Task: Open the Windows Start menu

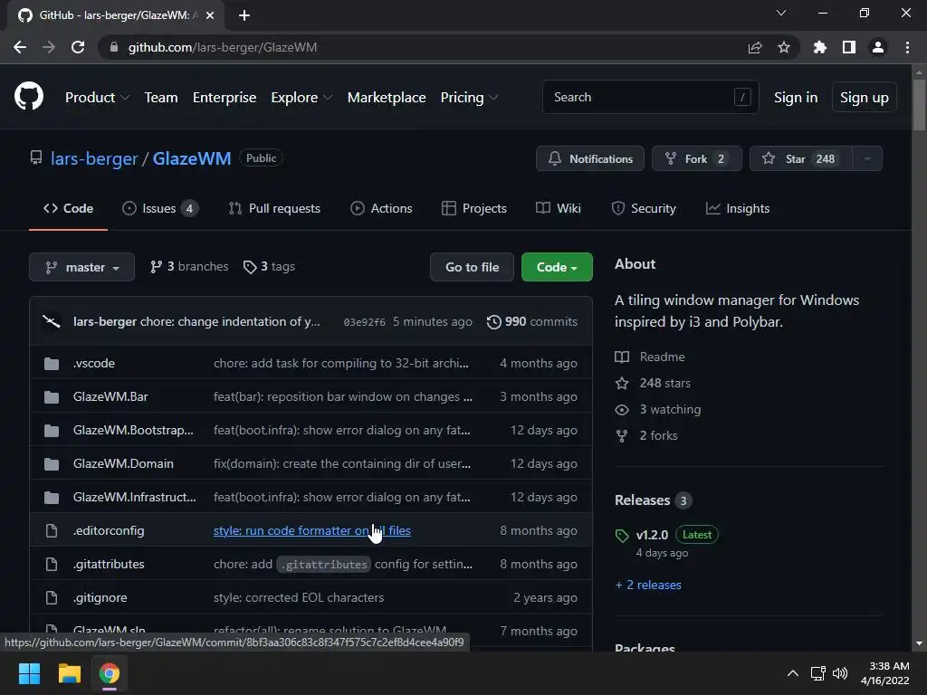Action: 29,673
